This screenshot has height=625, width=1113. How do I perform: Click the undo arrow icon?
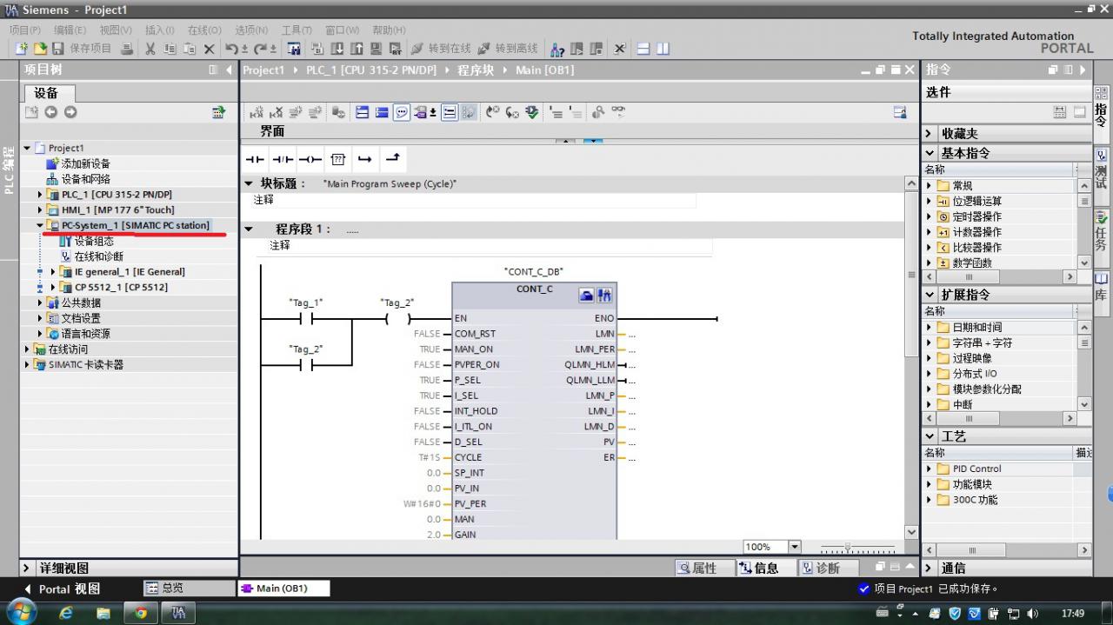(231, 49)
